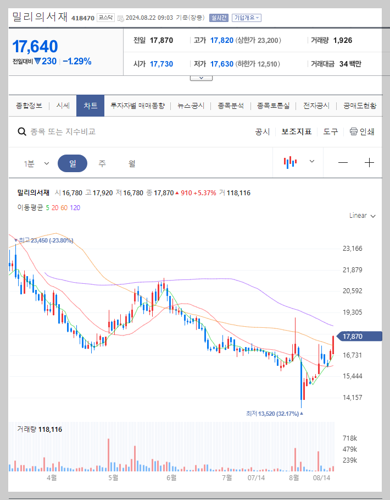Zoom out on chart with minus icon
The height and width of the screenshot is (500, 390).
click(343, 162)
